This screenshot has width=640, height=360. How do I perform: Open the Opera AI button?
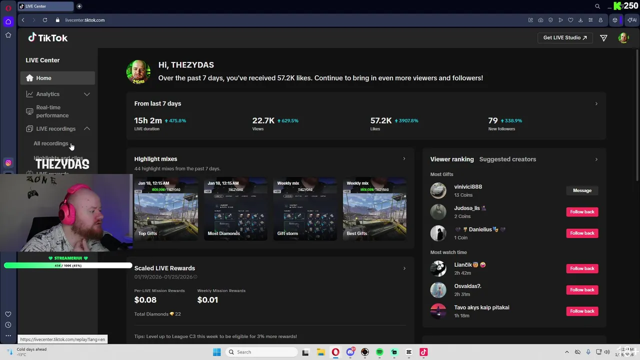tap(631, 20)
